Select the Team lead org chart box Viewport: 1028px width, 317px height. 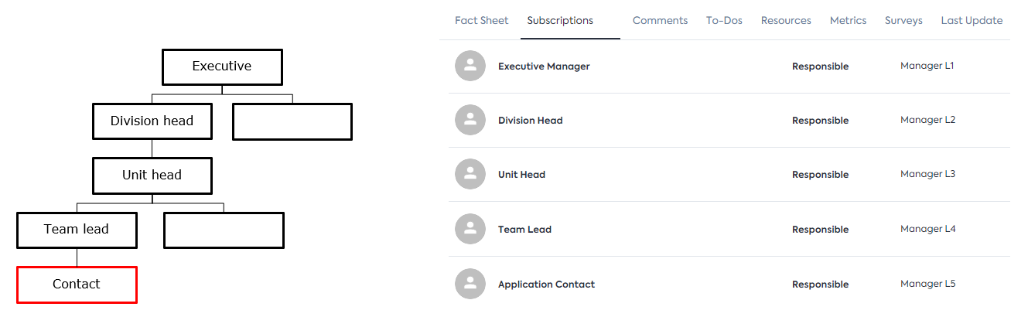tap(77, 230)
